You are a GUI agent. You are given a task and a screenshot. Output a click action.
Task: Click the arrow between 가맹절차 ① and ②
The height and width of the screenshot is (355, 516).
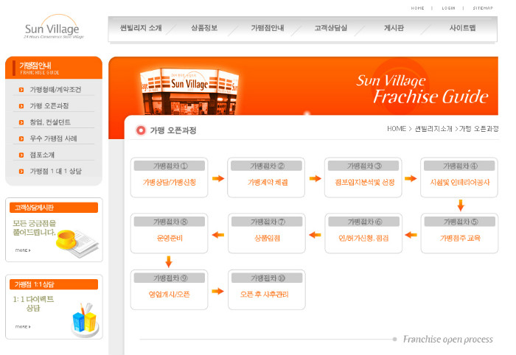(x=217, y=178)
